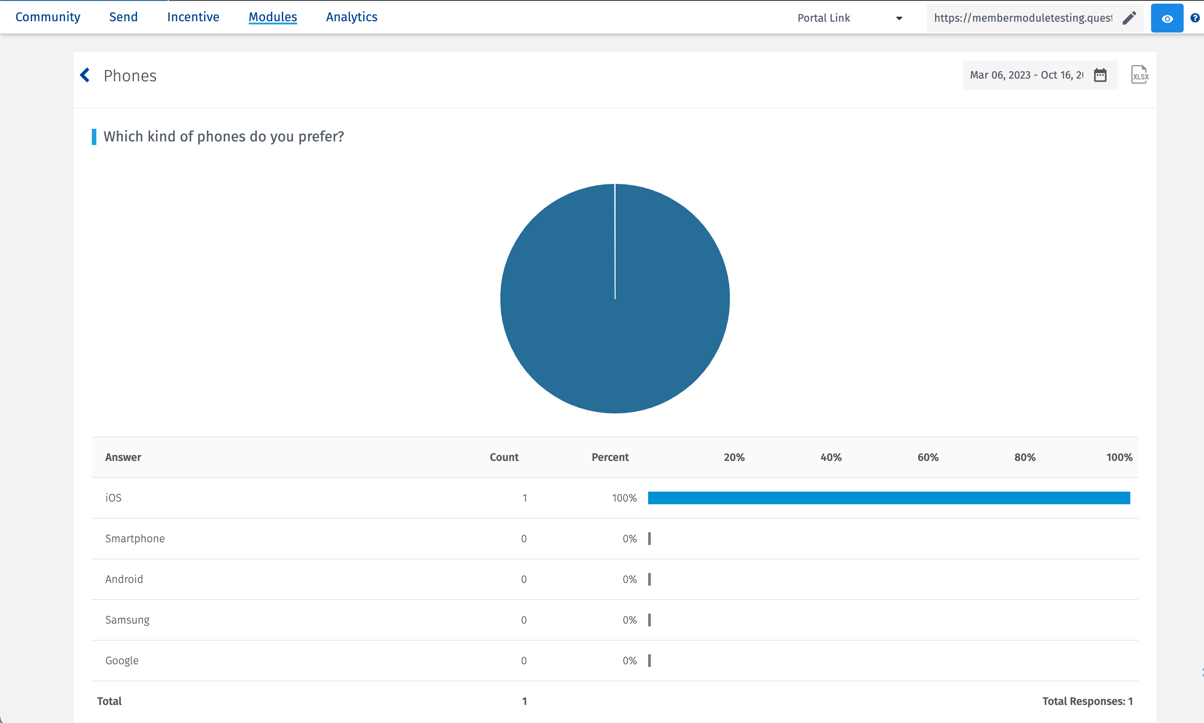The height and width of the screenshot is (723, 1204).
Task: Open the help question mark icon
Action: [x=1195, y=18]
